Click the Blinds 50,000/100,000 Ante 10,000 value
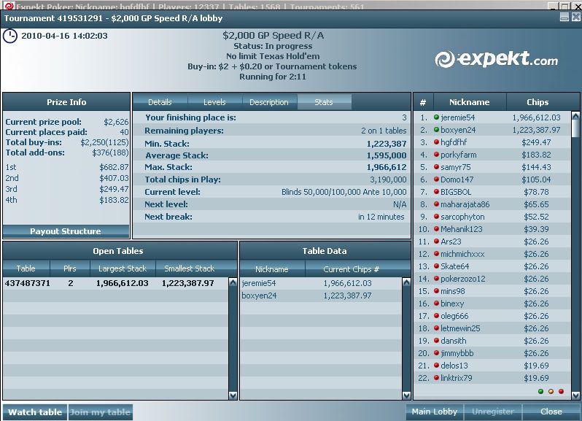The width and height of the screenshot is (582, 421). point(344,192)
